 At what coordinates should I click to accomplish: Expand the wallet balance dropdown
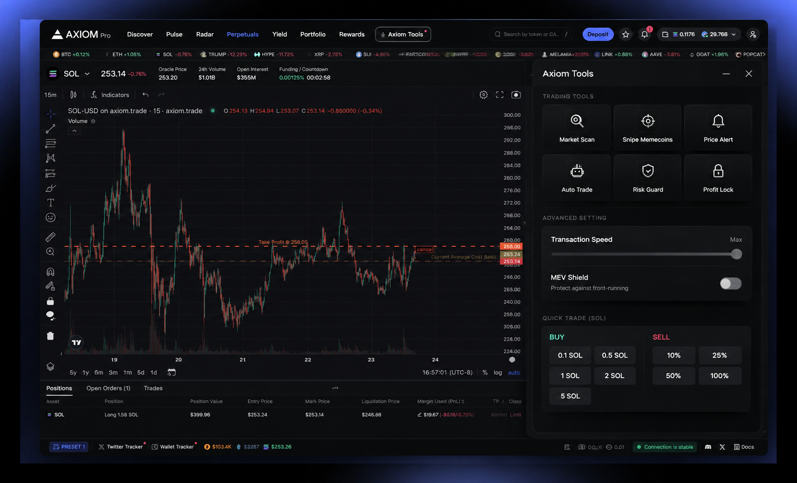coord(734,34)
